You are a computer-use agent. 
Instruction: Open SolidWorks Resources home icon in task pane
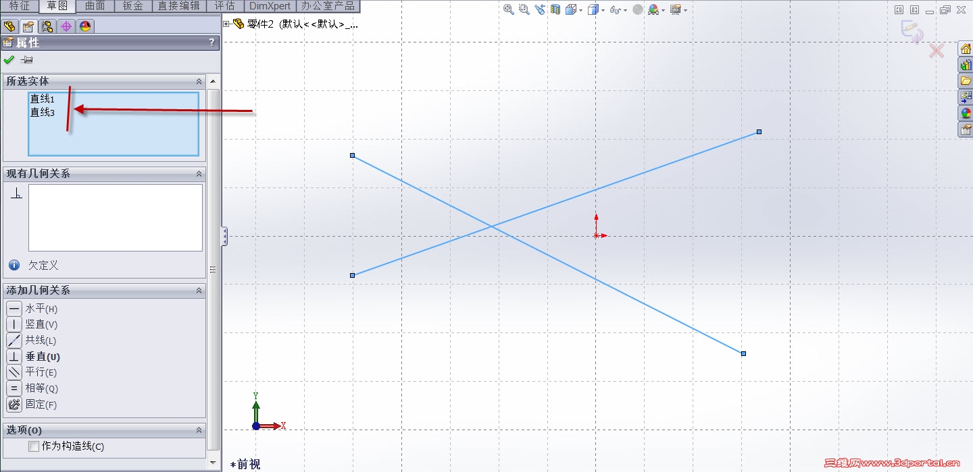click(966, 49)
